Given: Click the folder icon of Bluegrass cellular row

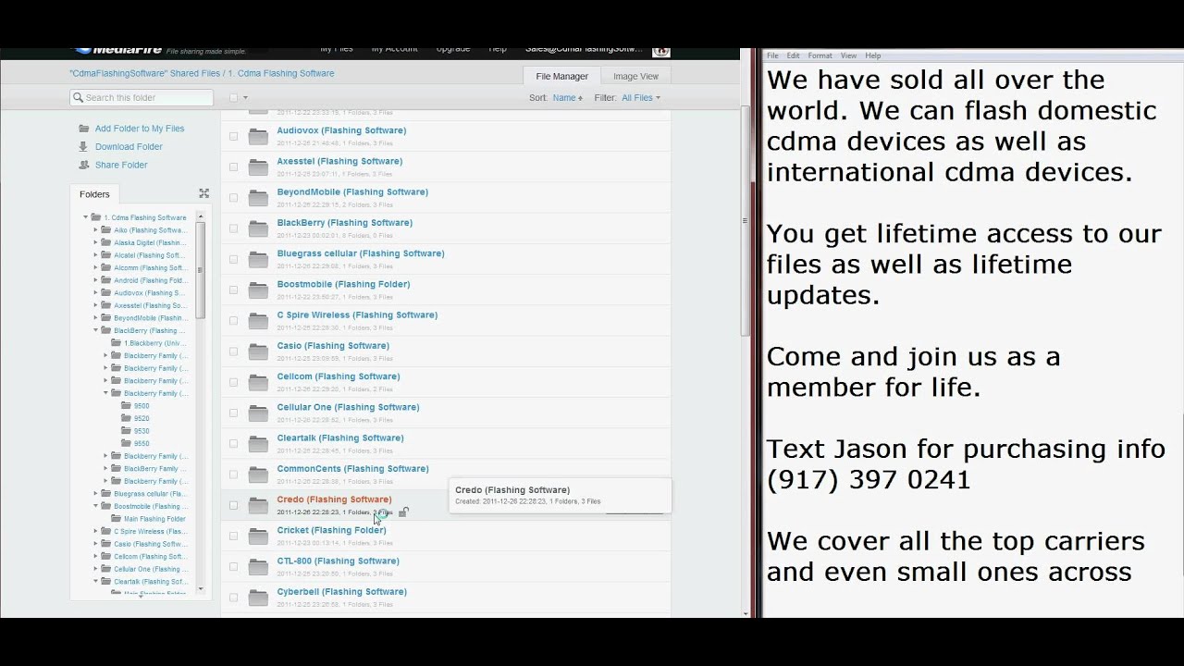Looking at the screenshot, I should click(258, 260).
